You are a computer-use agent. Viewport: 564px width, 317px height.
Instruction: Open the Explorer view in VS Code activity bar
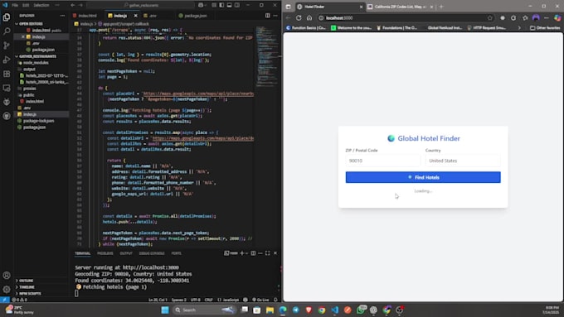pyautogui.click(x=7, y=17)
